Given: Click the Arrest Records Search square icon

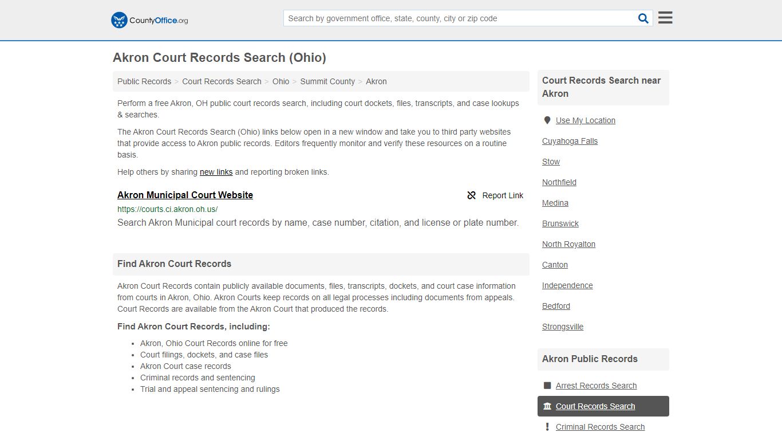Looking at the screenshot, I should (547, 386).
